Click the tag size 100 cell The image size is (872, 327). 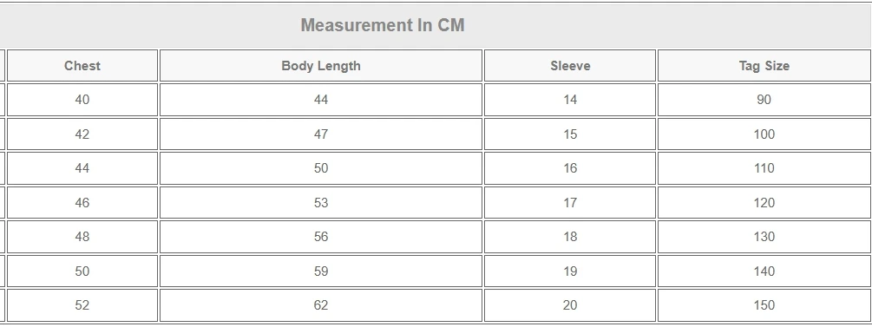(x=764, y=134)
